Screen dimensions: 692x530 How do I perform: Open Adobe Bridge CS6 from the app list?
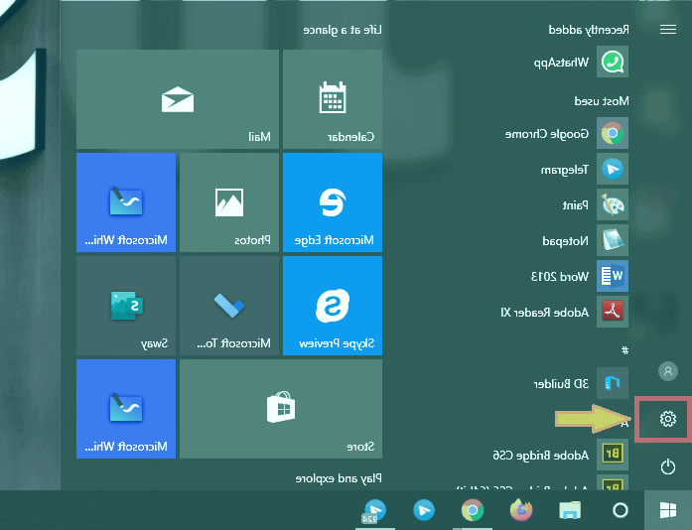click(561, 455)
